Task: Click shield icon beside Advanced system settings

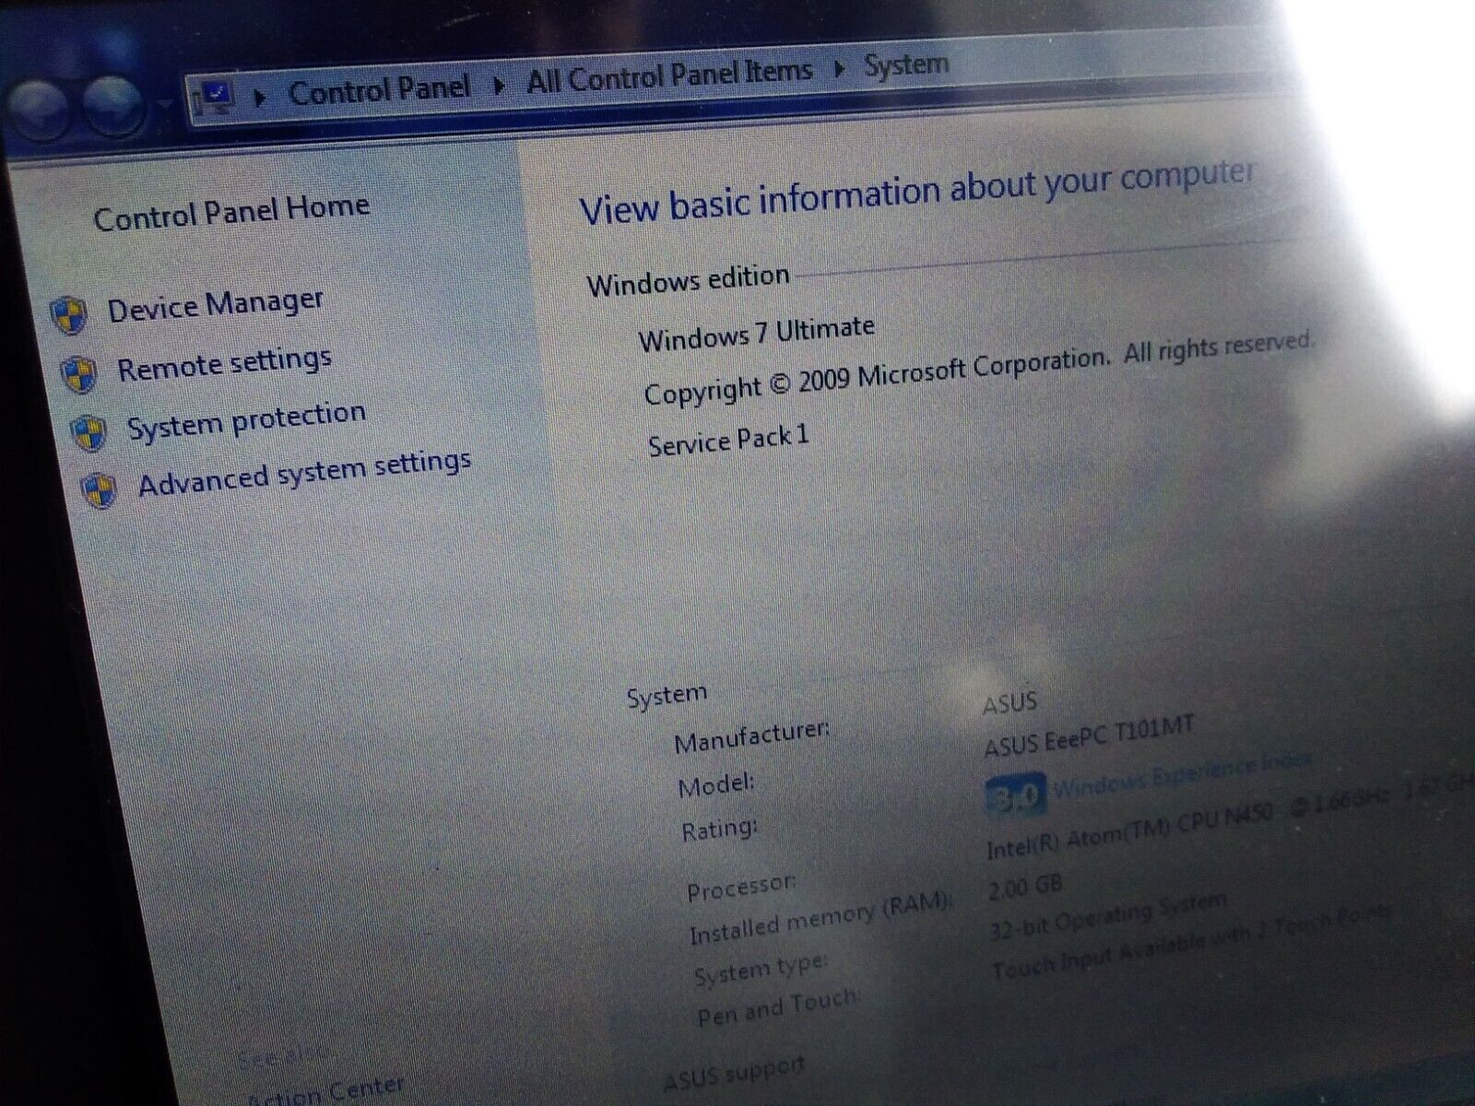Action: 100,490
